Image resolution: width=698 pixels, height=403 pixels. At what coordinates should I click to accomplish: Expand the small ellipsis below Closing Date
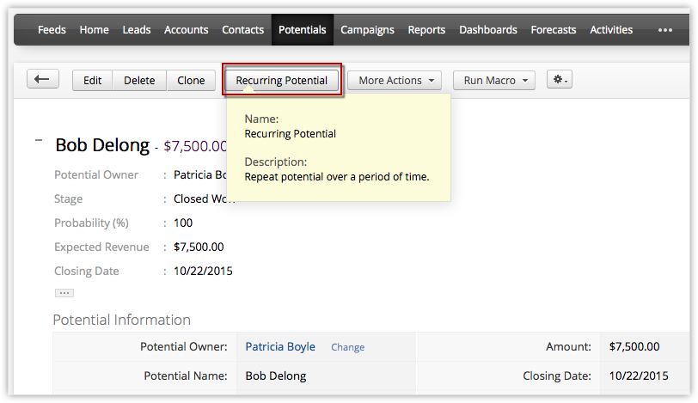tap(64, 293)
